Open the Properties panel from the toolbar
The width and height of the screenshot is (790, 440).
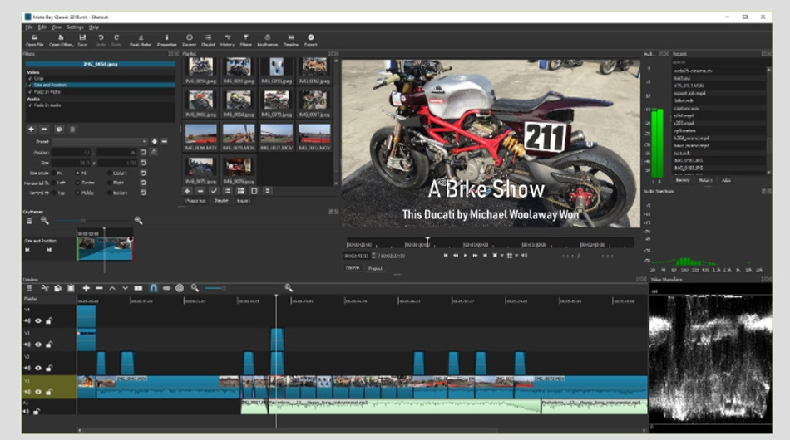(x=167, y=40)
